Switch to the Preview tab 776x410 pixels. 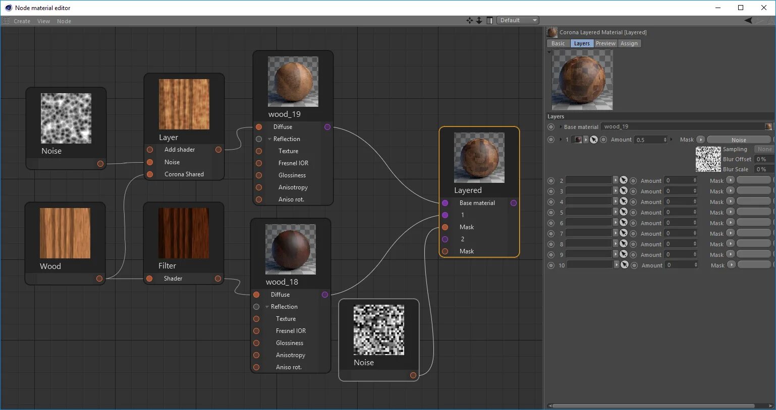(x=605, y=43)
